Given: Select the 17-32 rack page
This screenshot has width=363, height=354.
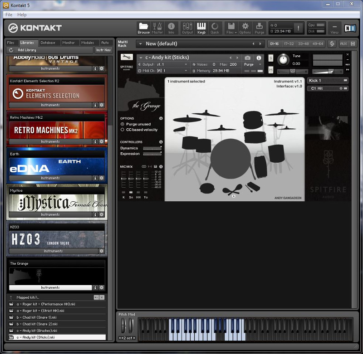Looking at the screenshot, I should 289,44.
